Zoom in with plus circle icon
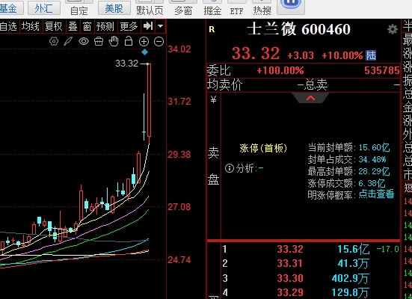Image resolution: width=412 pixels, height=299 pixels. point(144,42)
